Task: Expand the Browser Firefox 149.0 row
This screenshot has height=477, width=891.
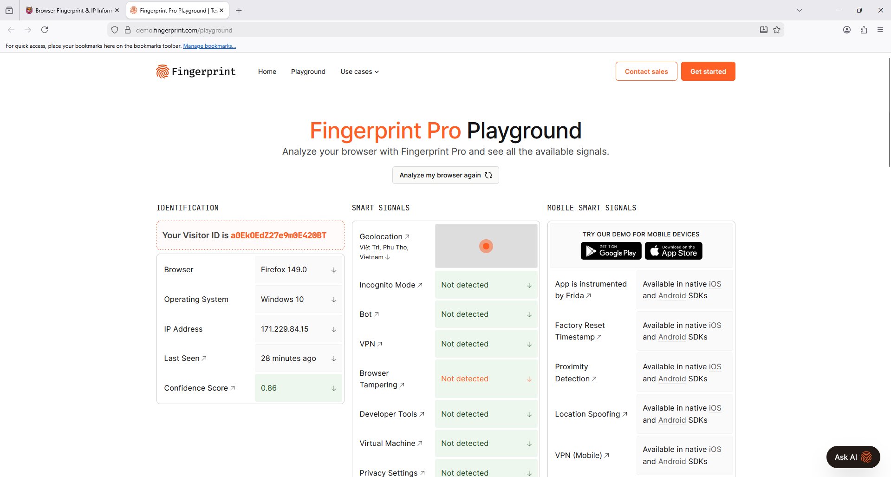Action: (x=334, y=270)
